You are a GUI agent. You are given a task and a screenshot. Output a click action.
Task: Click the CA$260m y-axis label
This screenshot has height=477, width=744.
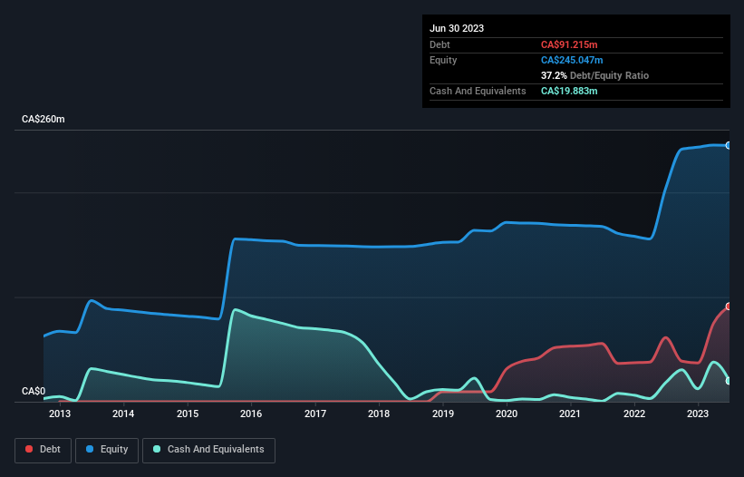(x=43, y=119)
